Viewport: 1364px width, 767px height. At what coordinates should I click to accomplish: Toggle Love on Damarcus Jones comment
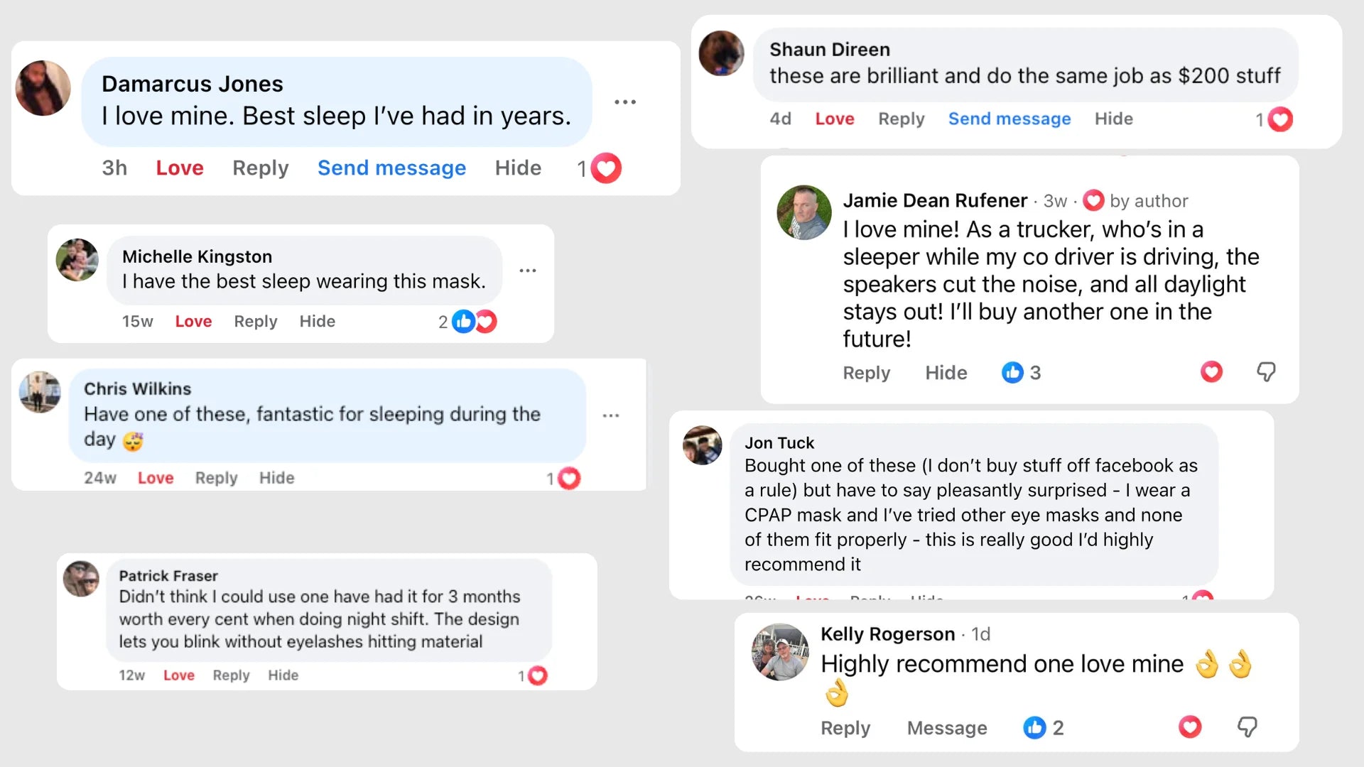click(x=180, y=168)
